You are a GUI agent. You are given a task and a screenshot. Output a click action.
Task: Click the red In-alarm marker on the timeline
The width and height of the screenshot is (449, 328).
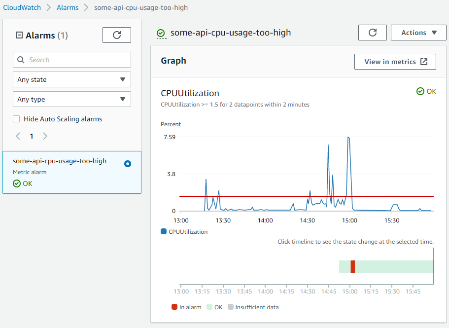click(x=352, y=266)
